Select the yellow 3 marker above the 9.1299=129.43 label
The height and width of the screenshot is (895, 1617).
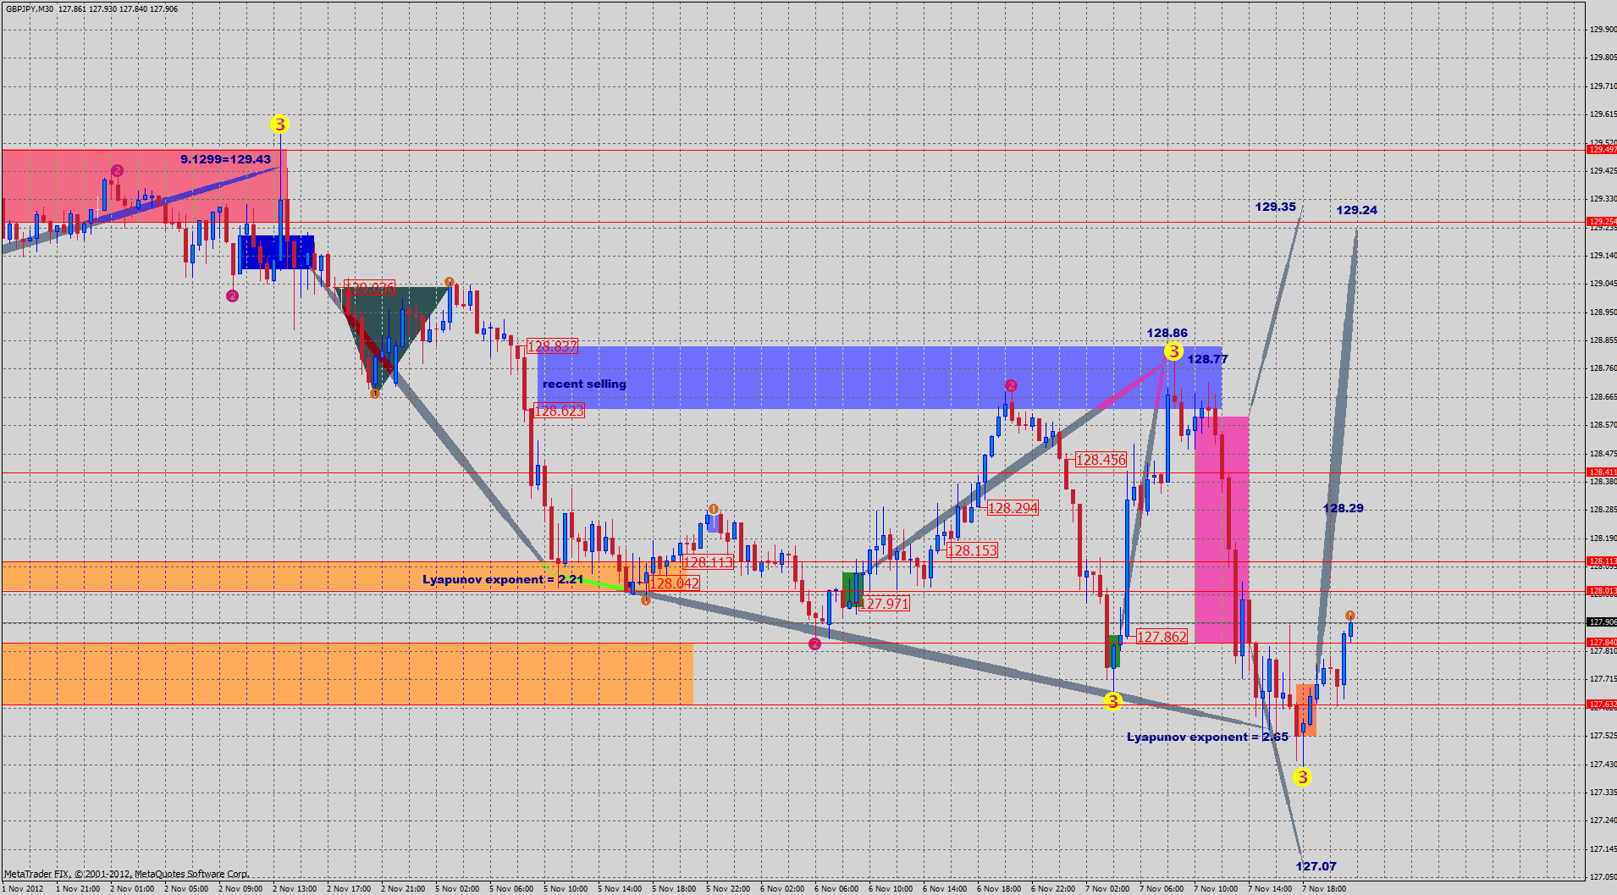click(279, 124)
